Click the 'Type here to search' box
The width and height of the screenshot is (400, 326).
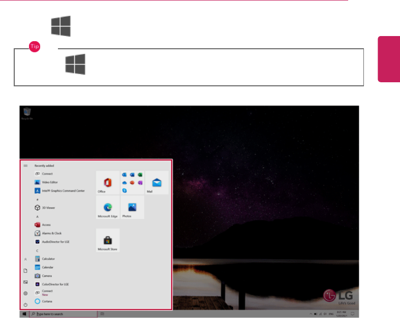63,314
